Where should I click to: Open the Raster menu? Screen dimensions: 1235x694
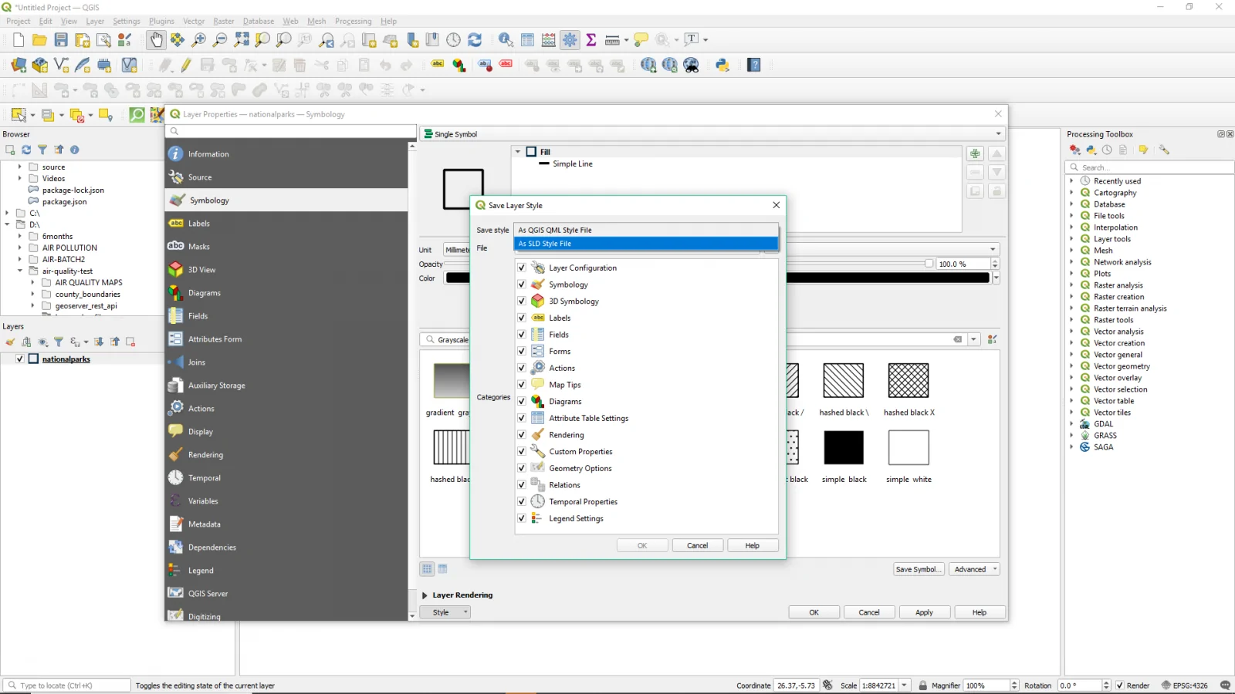(224, 21)
